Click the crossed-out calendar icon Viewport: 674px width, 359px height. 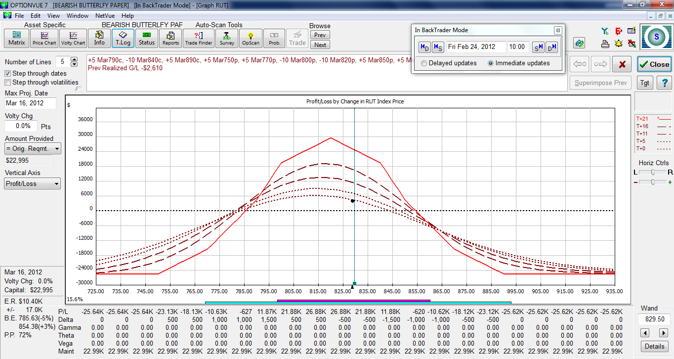click(x=632, y=44)
